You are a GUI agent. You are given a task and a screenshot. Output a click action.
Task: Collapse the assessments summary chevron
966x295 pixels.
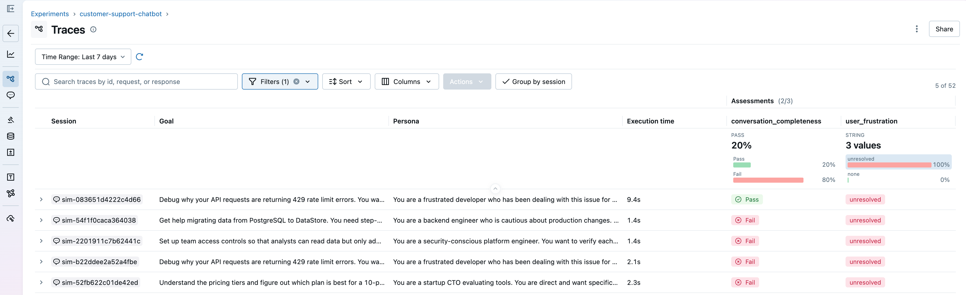click(495, 189)
